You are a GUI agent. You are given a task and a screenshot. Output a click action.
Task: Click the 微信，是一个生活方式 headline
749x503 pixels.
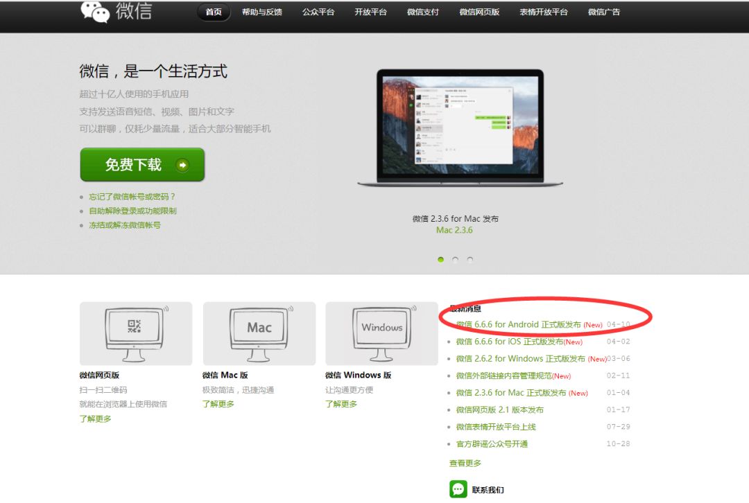pos(153,71)
